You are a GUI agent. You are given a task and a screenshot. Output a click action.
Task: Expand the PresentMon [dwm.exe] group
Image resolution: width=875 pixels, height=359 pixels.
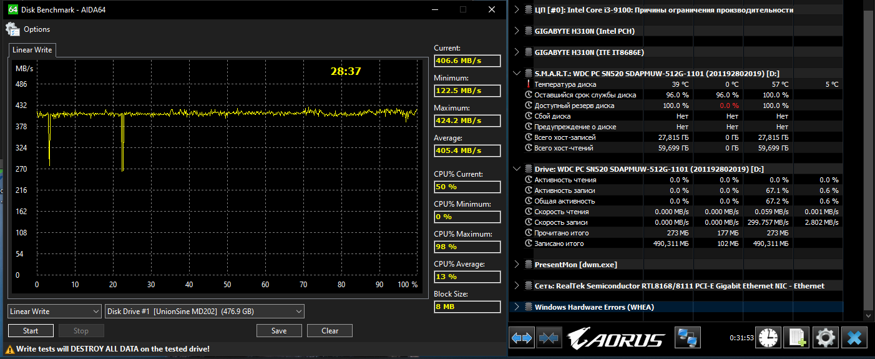coord(516,265)
